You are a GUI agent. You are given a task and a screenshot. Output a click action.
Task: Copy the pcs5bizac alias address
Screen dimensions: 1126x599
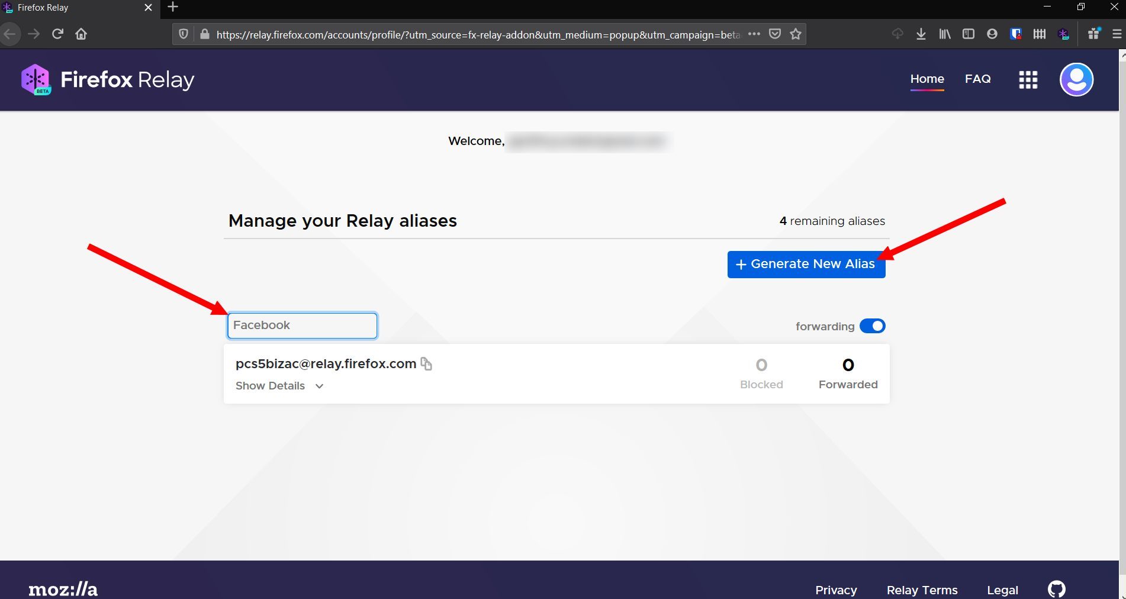tap(426, 363)
